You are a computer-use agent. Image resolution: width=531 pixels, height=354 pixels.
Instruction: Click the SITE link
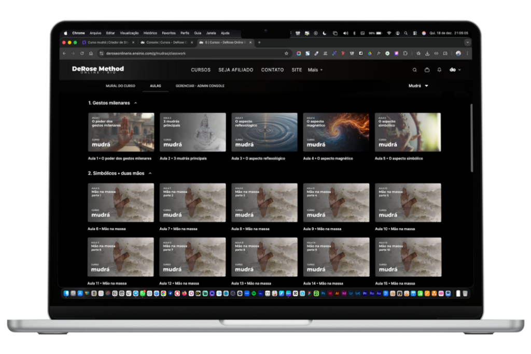297,70
